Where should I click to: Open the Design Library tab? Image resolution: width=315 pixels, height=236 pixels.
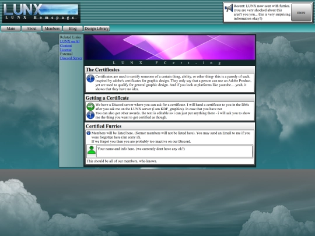point(96,29)
